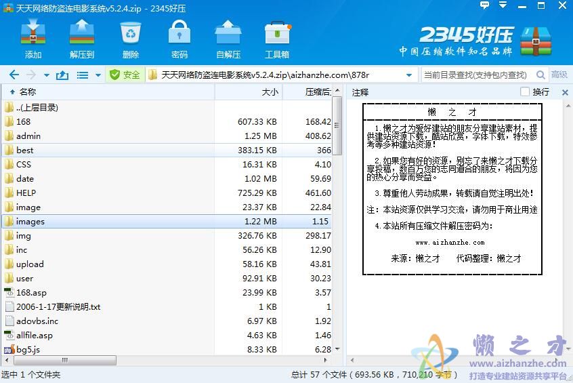Click the horizontal scrollbar left arrow
This screenshot has height=383, width=573.
[x=7, y=361]
